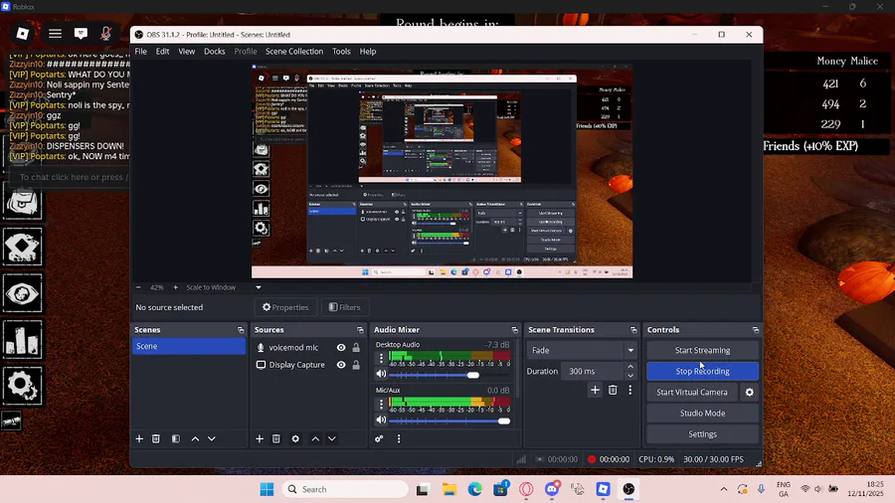This screenshot has width=895, height=503.
Task: Open the Roblox logo menu button
Action: click(x=23, y=34)
